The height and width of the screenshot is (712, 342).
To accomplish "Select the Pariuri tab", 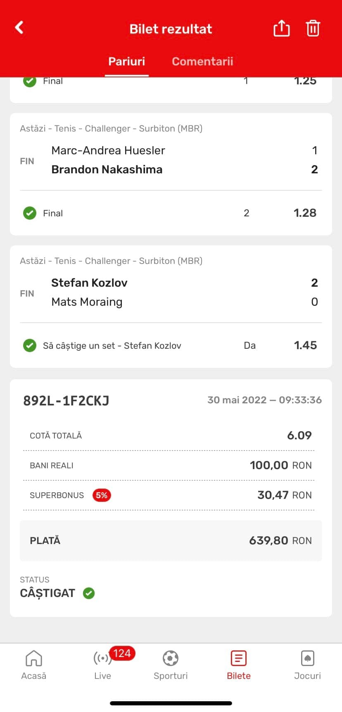I will click(126, 61).
